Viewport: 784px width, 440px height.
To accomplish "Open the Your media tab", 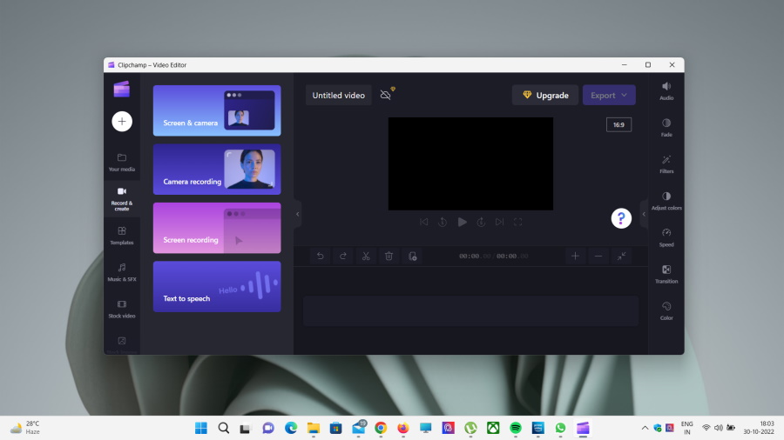I will tap(122, 162).
